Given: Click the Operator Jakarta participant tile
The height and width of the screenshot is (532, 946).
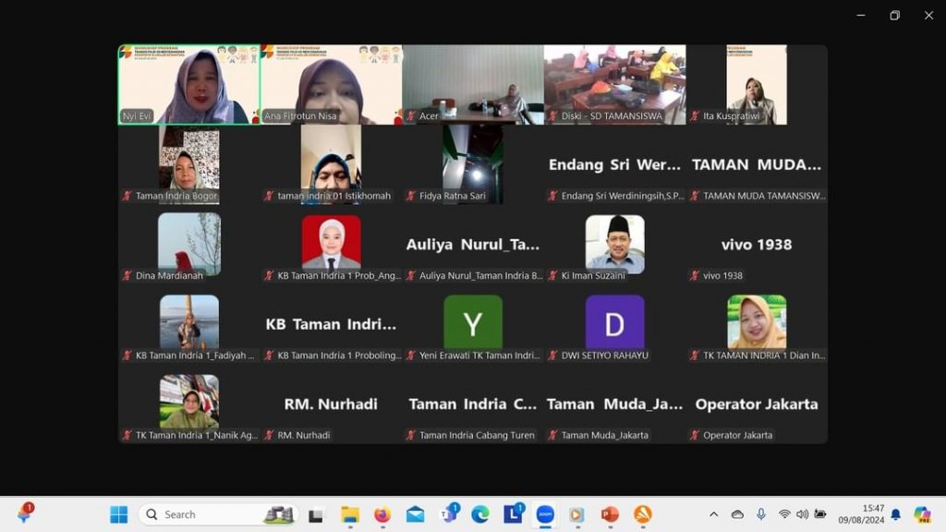Looking at the screenshot, I should 757,405.
